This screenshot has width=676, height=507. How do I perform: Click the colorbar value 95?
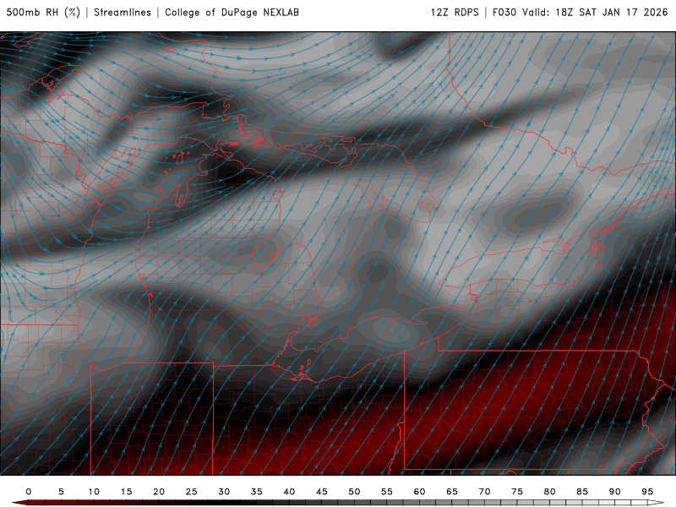click(x=647, y=492)
